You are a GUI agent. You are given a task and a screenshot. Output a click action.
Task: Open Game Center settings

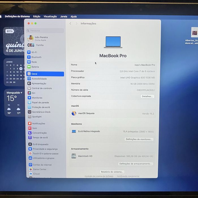coord(38,169)
